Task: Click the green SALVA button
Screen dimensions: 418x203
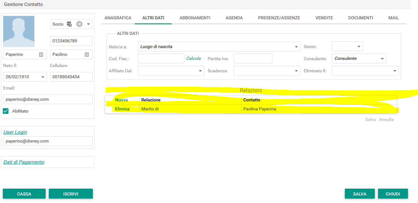Action: 360,194
